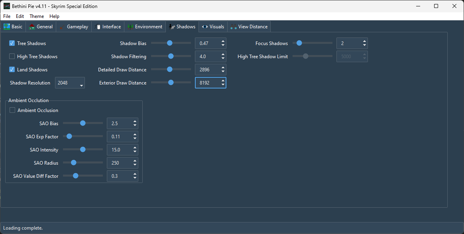Open the Edit menu

point(20,16)
